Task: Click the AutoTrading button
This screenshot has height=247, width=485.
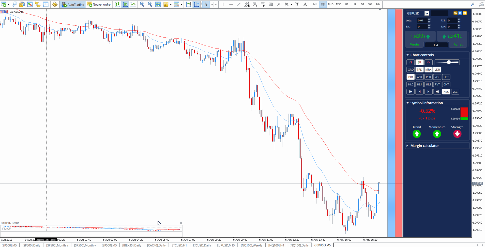Action: [x=73, y=4]
